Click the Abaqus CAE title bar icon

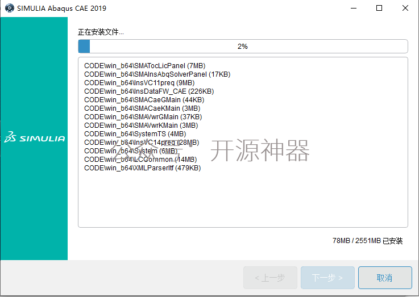click(10, 8)
